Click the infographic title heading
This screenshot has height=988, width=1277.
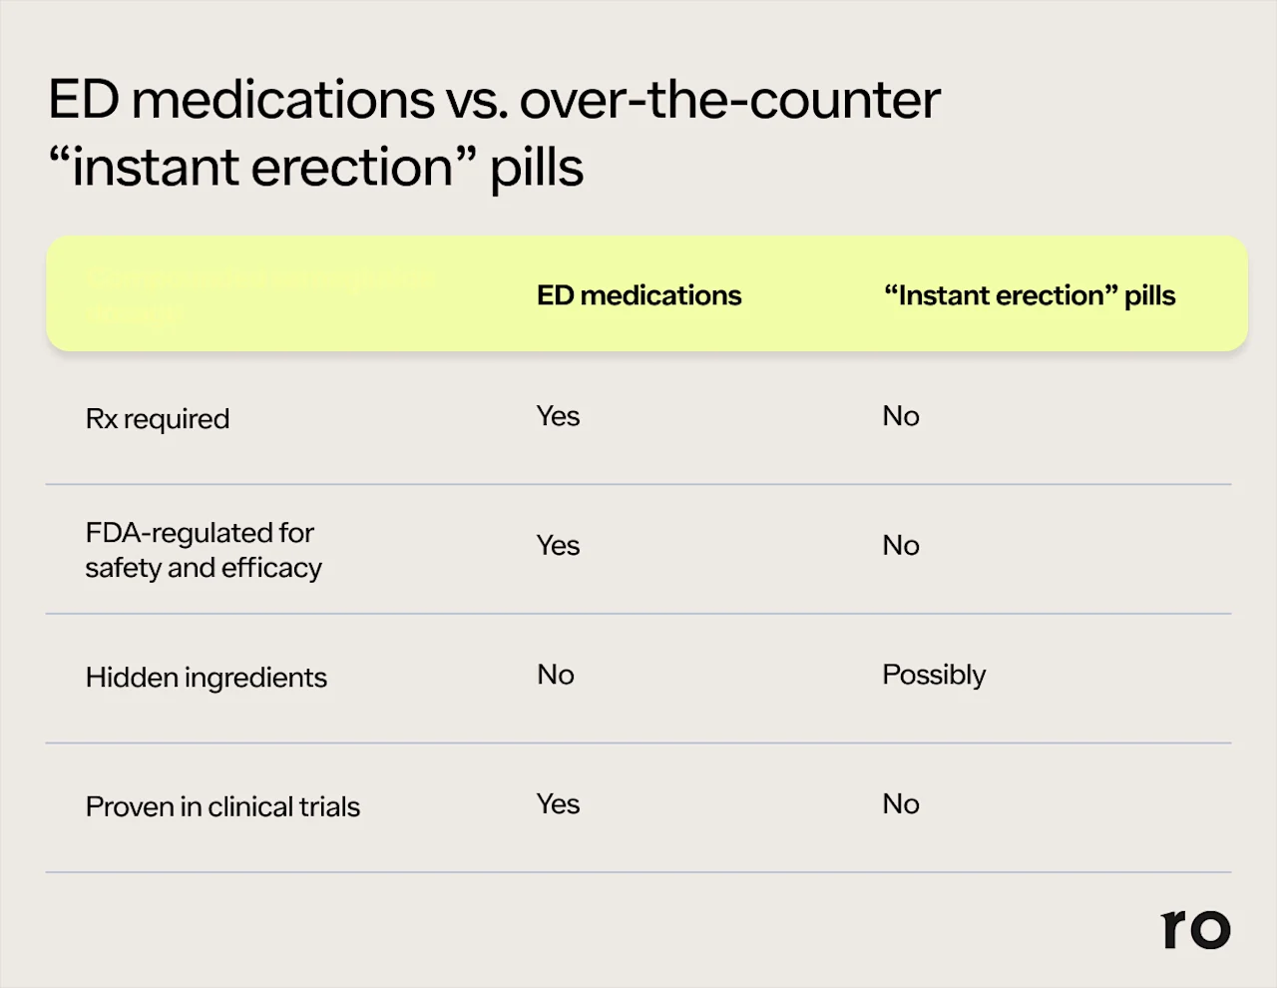coord(494,133)
